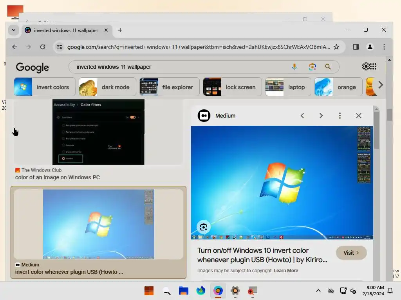Close the Medium image preview panel
Image resolution: width=401 pixels, height=300 pixels.
click(359, 116)
